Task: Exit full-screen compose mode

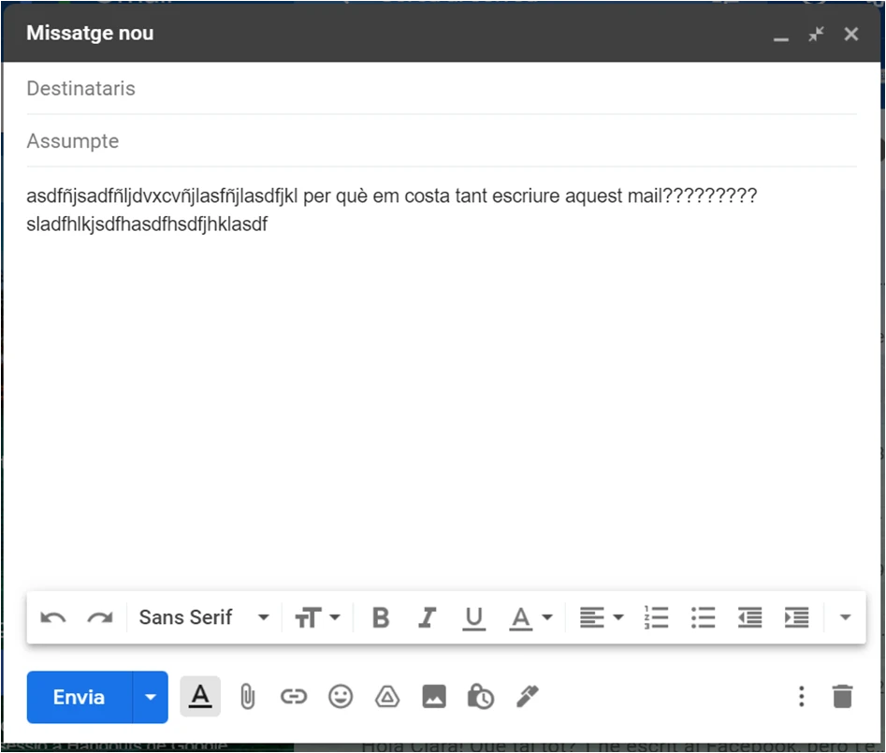Action: tap(816, 34)
